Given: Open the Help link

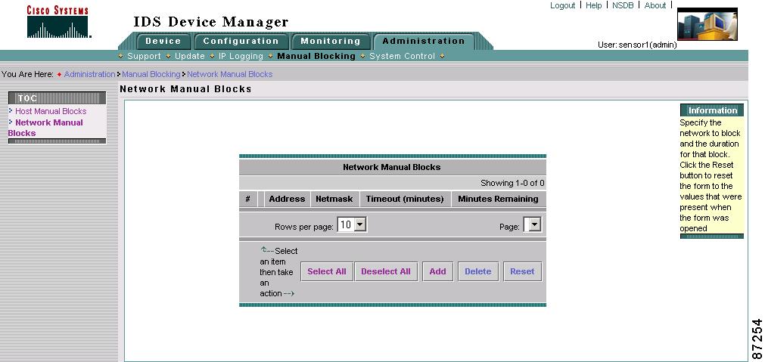Looking at the screenshot, I should (x=593, y=5).
